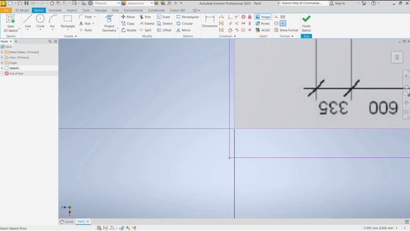The image size is (410, 231).
Task: Switch to Collaborate tab
Action: click(156, 10)
